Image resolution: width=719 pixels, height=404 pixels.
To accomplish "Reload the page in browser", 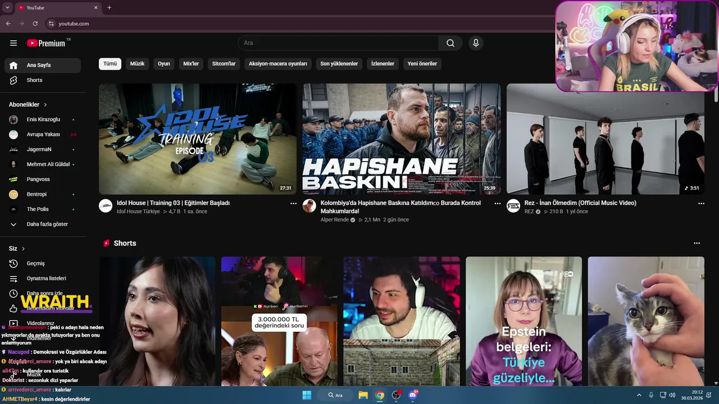I will click(35, 24).
